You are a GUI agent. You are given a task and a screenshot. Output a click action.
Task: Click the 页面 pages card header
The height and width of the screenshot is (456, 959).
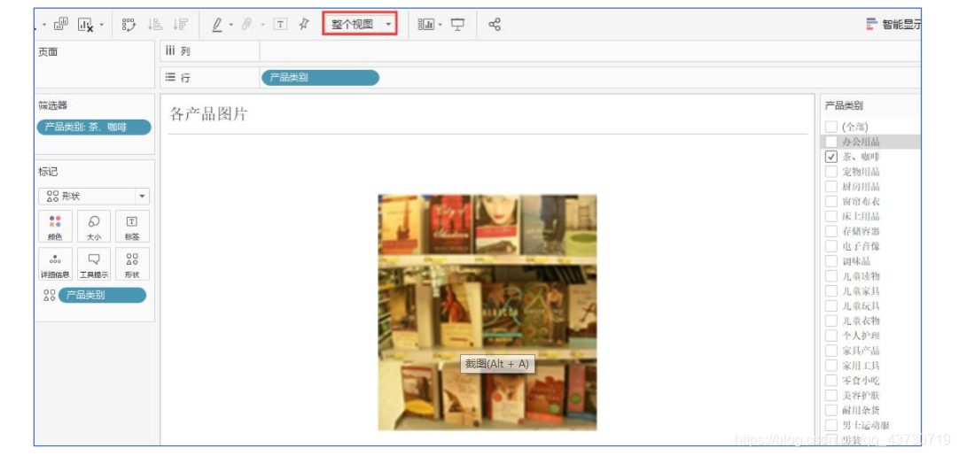48,52
